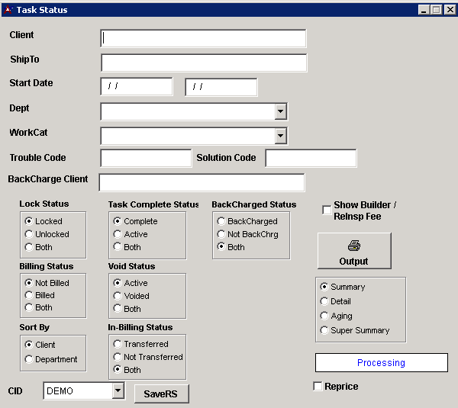Expand the WorkCat dropdown
The image size is (458, 408).
[x=280, y=137]
